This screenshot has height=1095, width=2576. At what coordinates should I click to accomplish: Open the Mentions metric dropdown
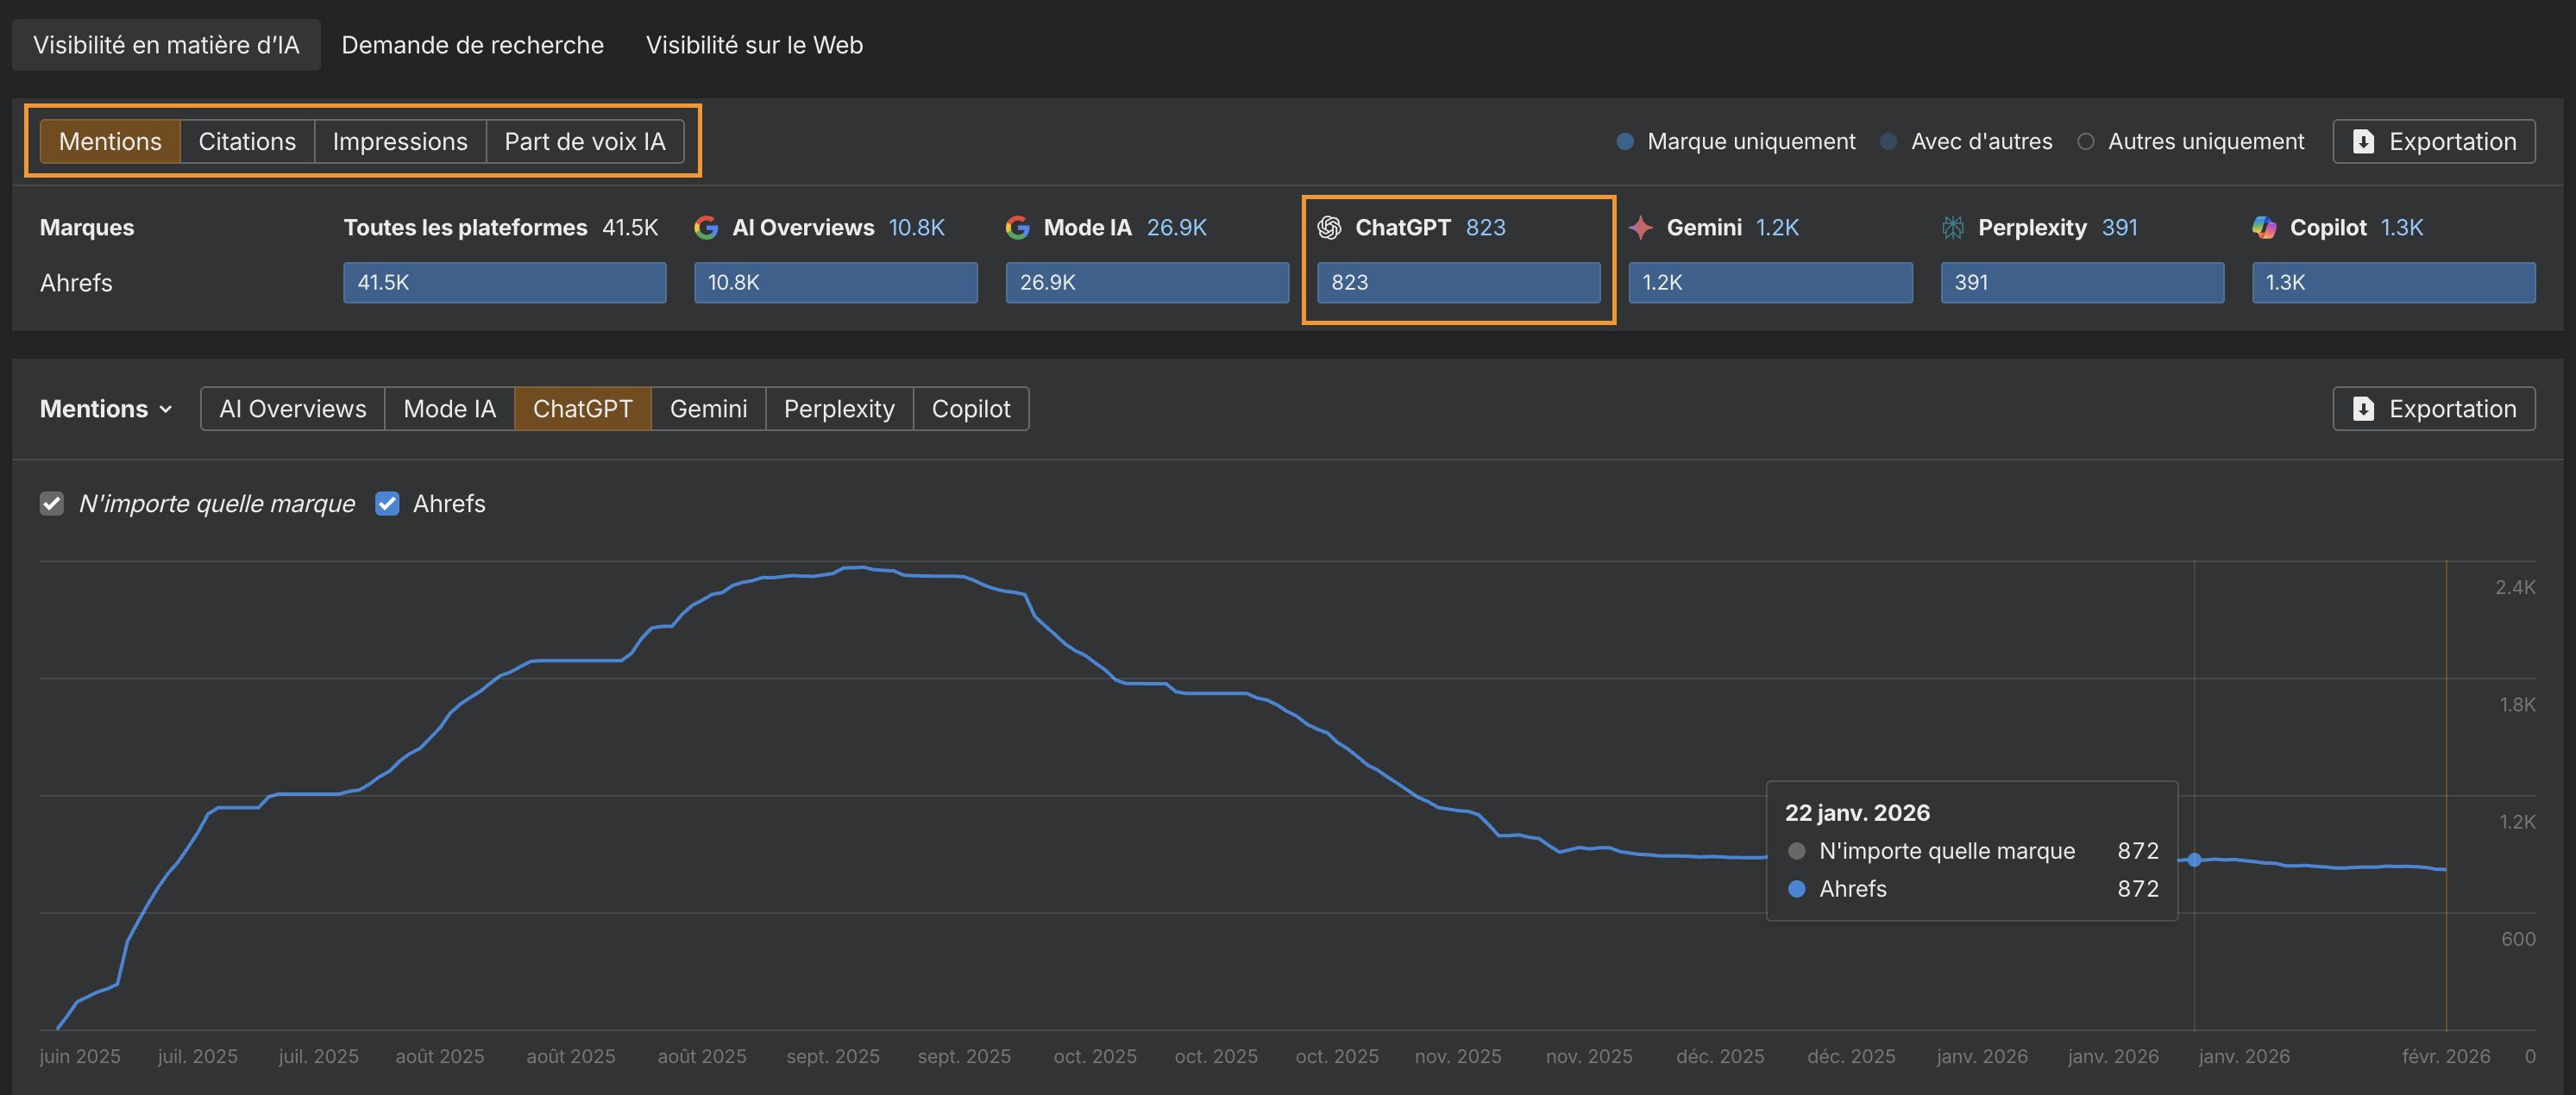point(106,409)
